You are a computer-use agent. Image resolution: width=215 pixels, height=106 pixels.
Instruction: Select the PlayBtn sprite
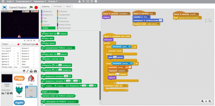tap(19, 80)
